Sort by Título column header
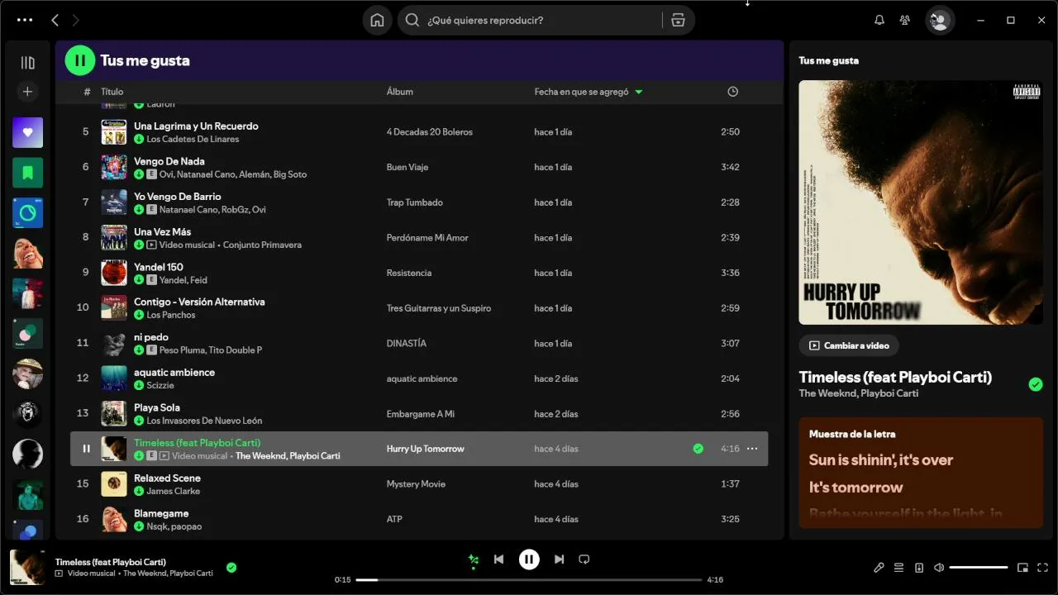The width and height of the screenshot is (1058, 595). (112, 92)
